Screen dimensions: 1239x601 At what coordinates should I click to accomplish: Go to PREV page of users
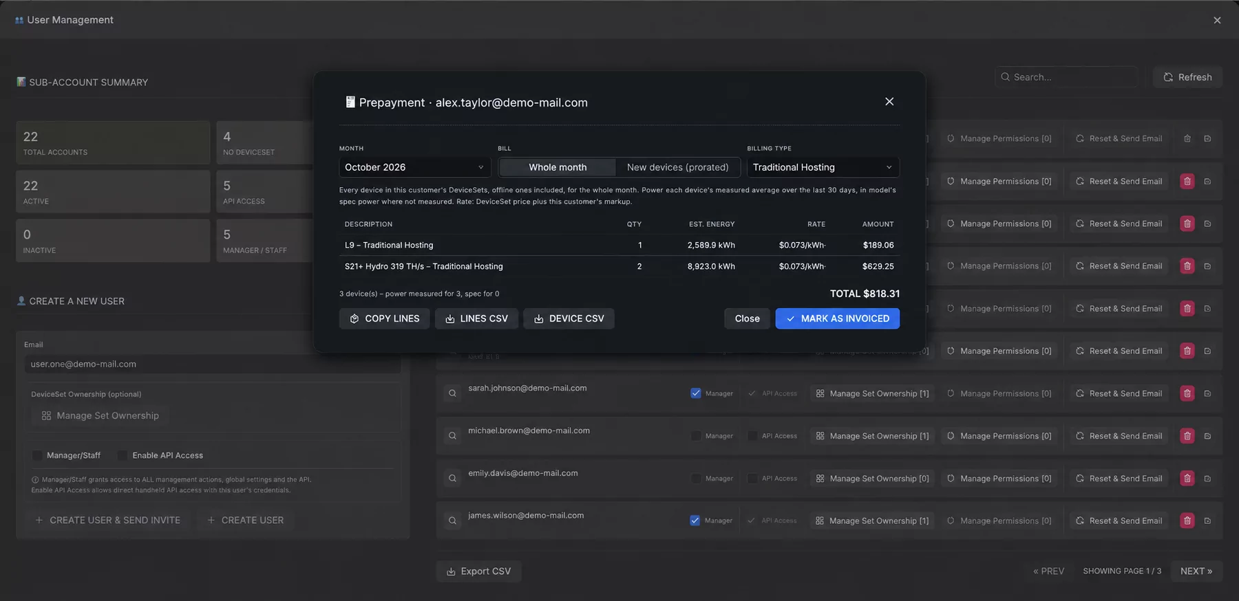[1048, 571]
